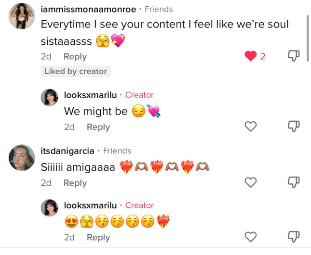This screenshot has width=311, height=255.
Task: Reply to the "We might be" comment
Action: coord(98,127)
